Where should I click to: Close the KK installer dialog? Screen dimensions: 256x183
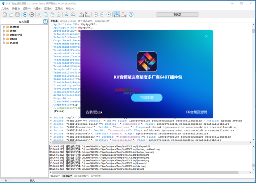point(206,36)
